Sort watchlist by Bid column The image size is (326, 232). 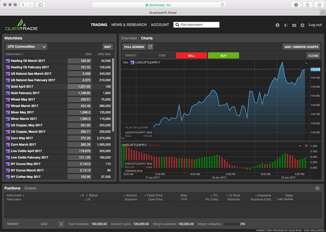click(88, 54)
